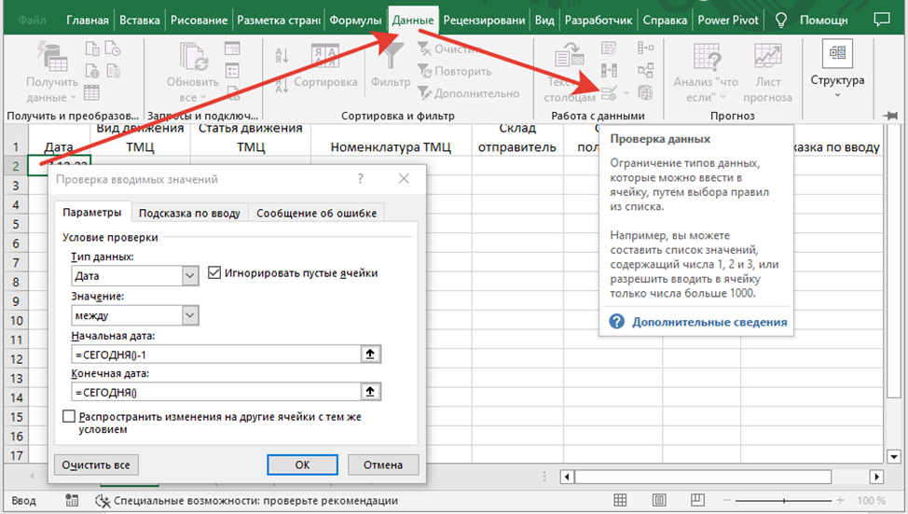Open the comments speech-bubble icon
The height and width of the screenshot is (514, 908).
tap(881, 20)
